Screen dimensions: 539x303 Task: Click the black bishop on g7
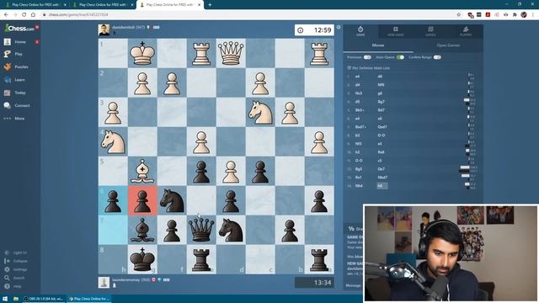pos(142,230)
